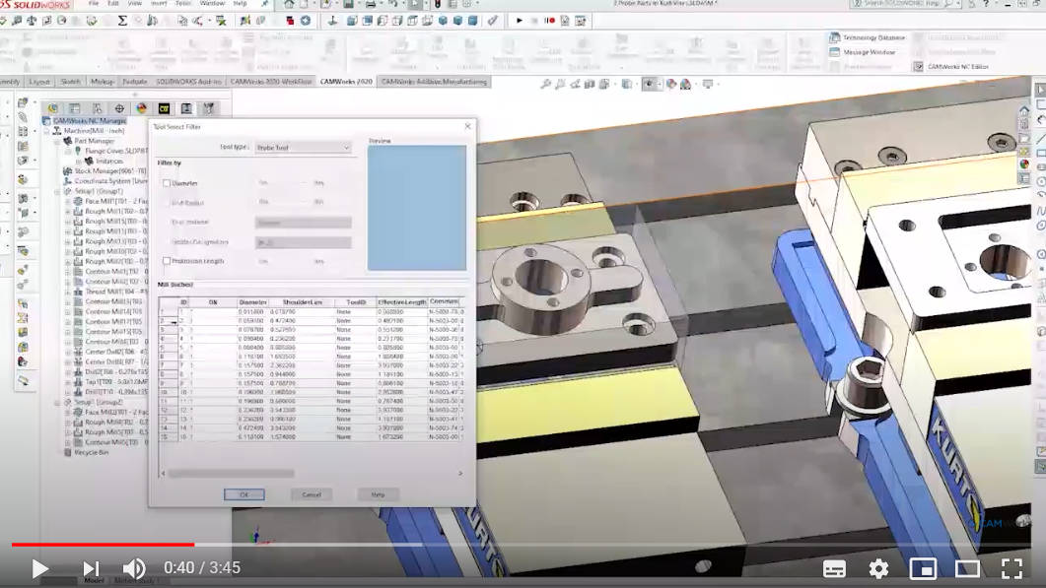
Task: Select tool row 1 with diameter 0.011800
Action: pyautogui.click(x=312, y=312)
